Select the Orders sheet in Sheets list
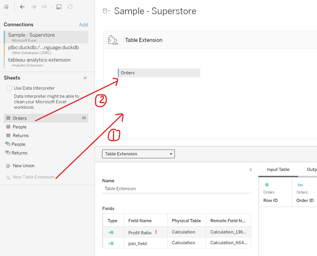Image resolution: width=317 pixels, height=256 pixels. [46, 118]
